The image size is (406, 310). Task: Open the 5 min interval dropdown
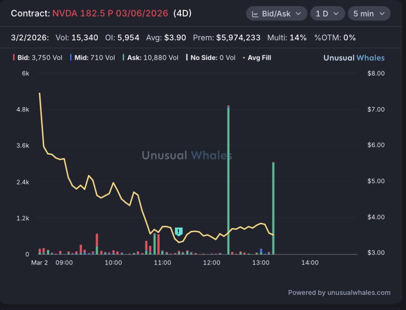369,13
